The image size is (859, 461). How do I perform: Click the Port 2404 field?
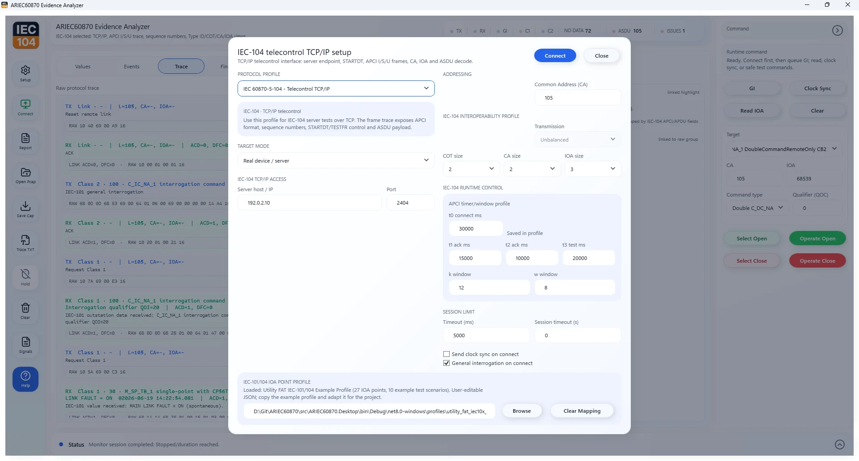(410, 203)
